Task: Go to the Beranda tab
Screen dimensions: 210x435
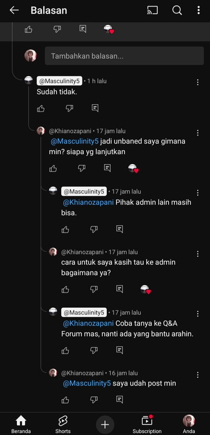Action: point(21,425)
